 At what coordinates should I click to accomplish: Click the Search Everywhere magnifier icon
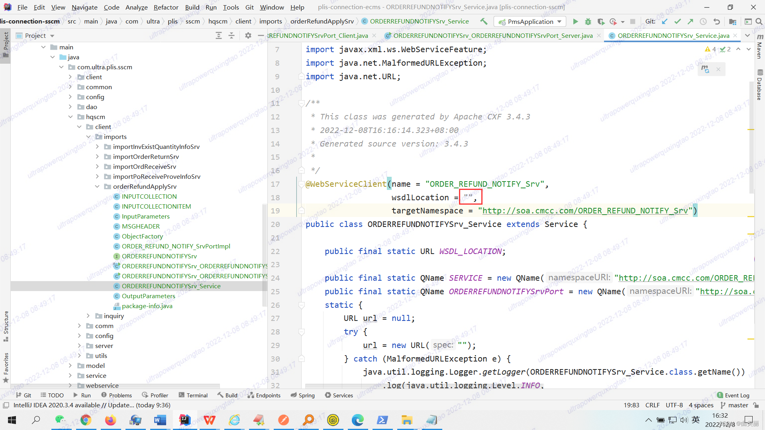tap(759, 21)
